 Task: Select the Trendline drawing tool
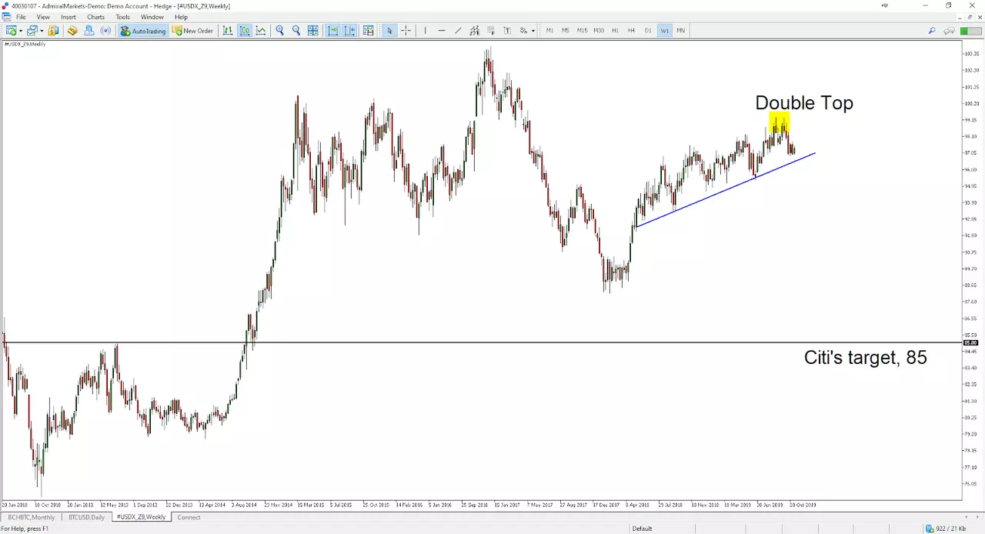point(458,31)
